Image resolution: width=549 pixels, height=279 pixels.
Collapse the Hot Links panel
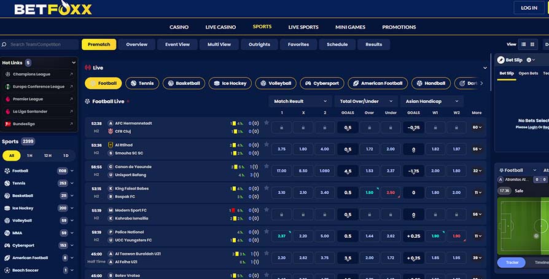(74, 63)
